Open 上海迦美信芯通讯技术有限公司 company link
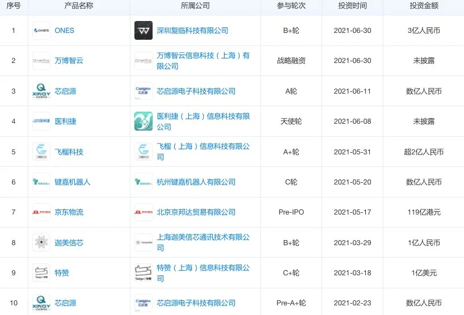The image size is (464, 315). [x=203, y=242]
